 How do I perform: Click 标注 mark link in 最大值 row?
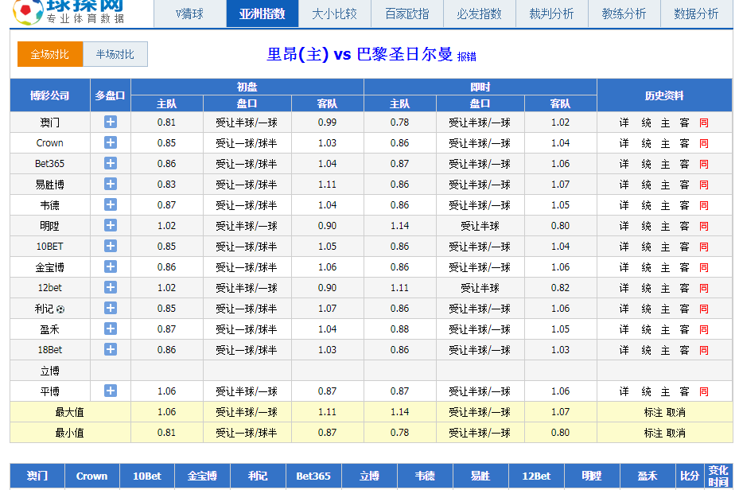tap(654, 412)
